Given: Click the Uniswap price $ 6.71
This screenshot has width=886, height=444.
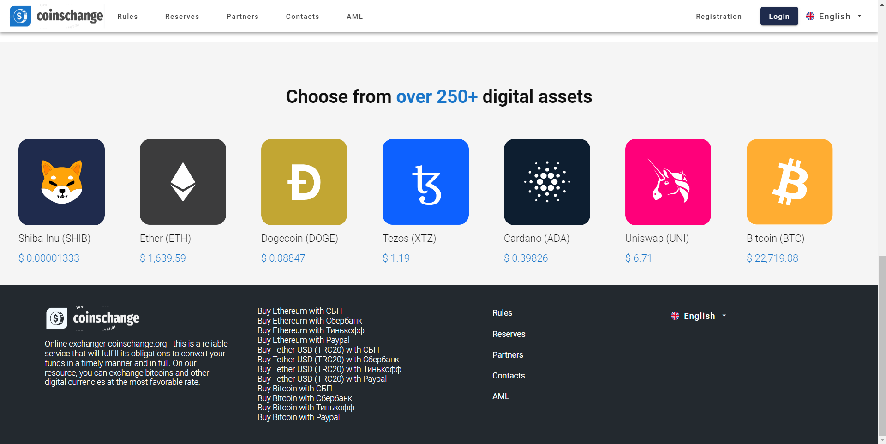Looking at the screenshot, I should coord(639,258).
